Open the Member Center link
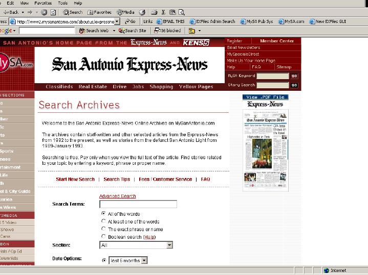 click(x=277, y=41)
